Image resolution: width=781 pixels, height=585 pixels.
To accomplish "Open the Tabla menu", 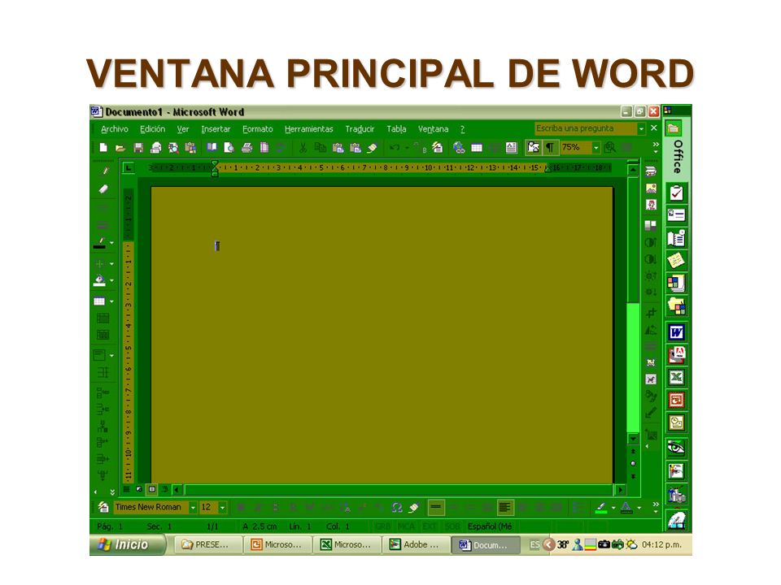I will click(x=396, y=129).
